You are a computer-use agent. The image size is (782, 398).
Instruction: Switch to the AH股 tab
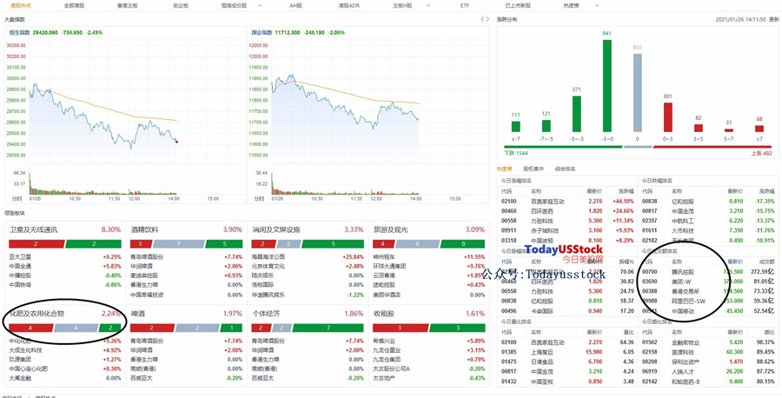[x=296, y=5]
